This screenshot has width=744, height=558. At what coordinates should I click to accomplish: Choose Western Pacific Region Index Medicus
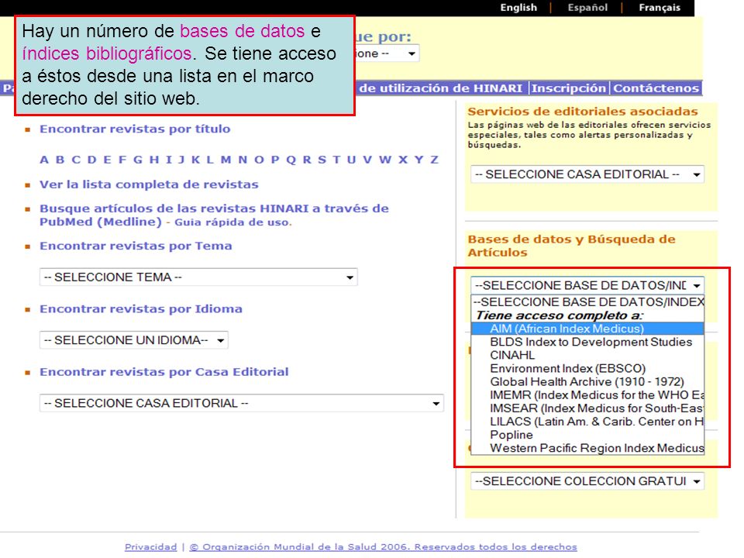click(x=587, y=449)
